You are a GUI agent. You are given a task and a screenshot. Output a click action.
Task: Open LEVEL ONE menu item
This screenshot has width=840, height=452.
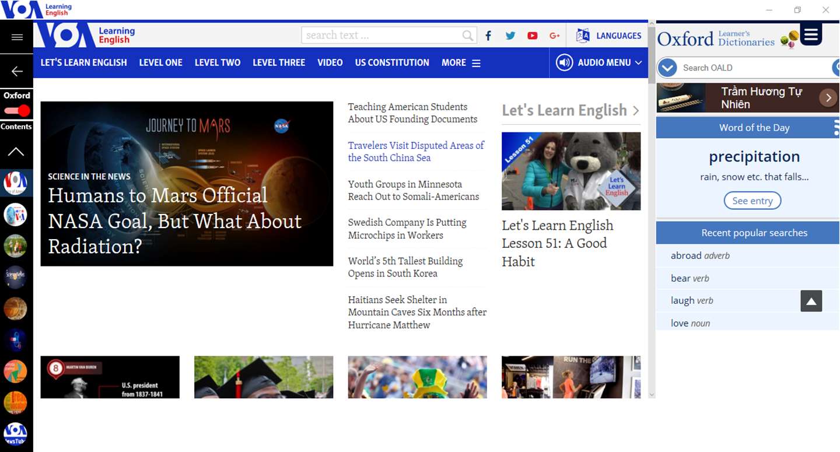(160, 62)
